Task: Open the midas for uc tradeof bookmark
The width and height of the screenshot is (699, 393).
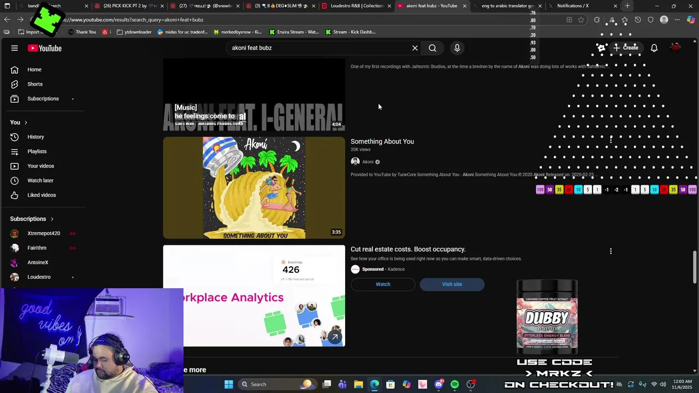Action: coord(182,32)
